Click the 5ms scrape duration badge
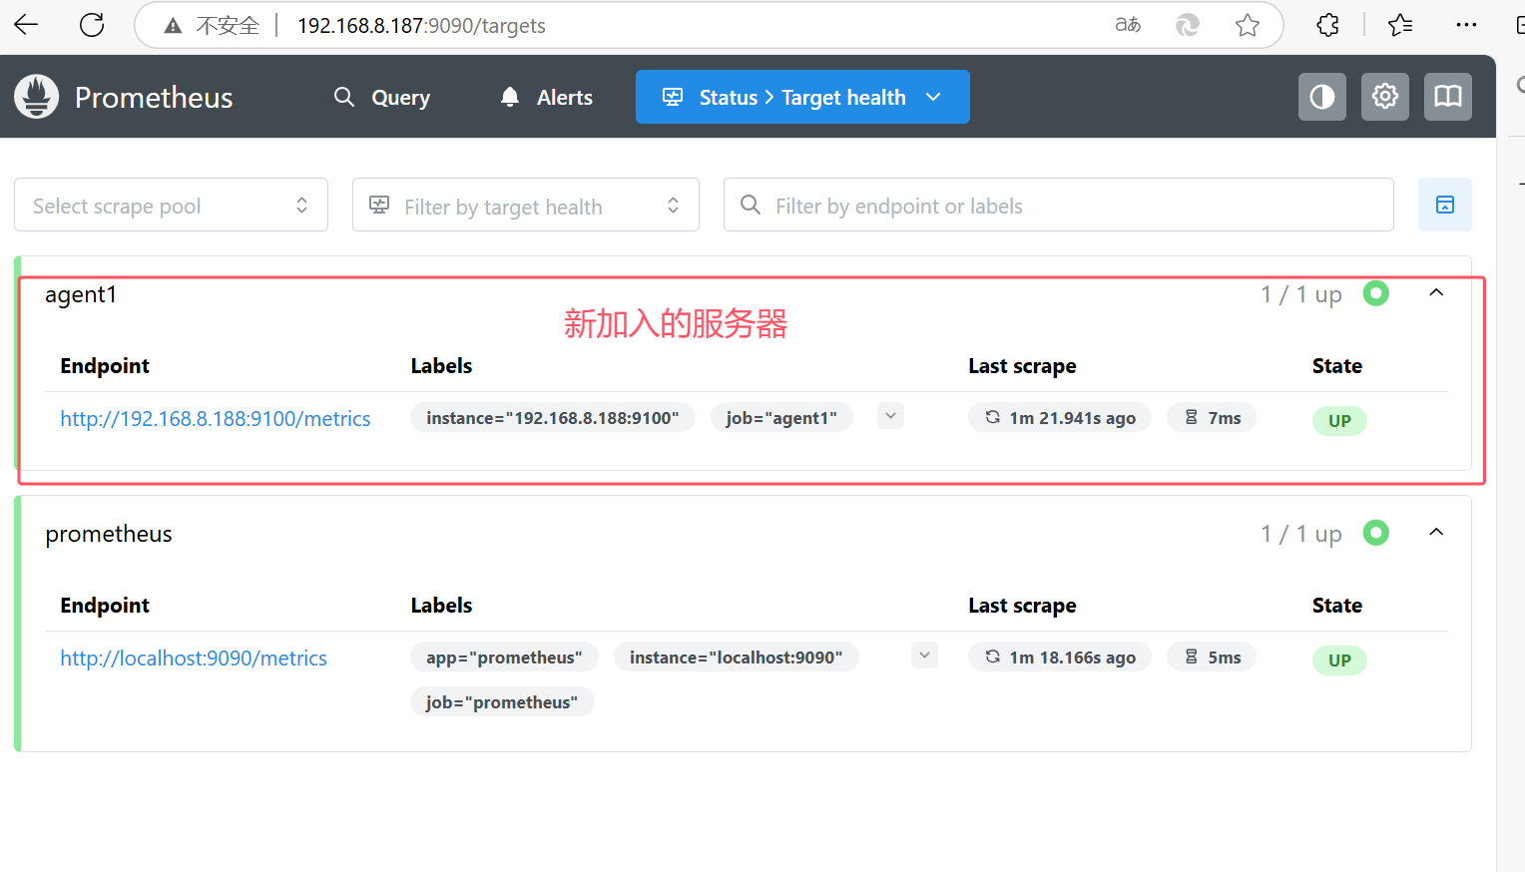This screenshot has height=872, width=1525. pyautogui.click(x=1212, y=657)
